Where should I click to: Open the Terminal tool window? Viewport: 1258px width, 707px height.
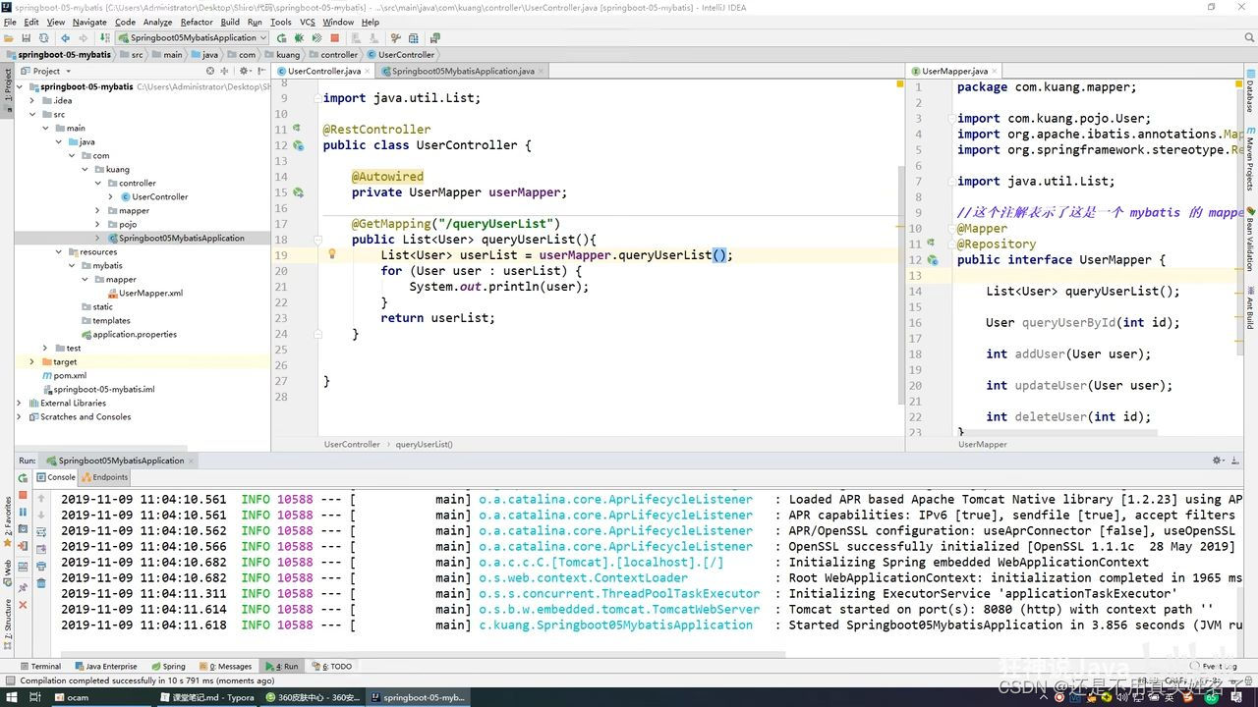click(x=39, y=666)
